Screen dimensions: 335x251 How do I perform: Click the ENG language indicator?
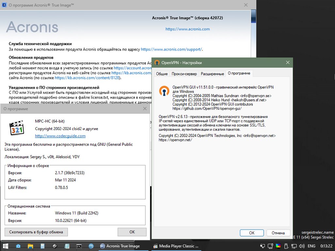(311, 246)
